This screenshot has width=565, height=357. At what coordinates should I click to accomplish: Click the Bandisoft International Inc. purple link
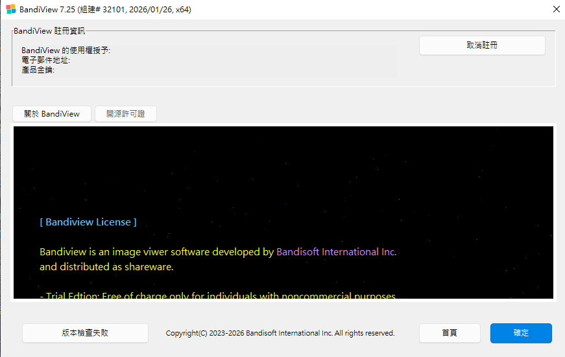(x=336, y=252)
